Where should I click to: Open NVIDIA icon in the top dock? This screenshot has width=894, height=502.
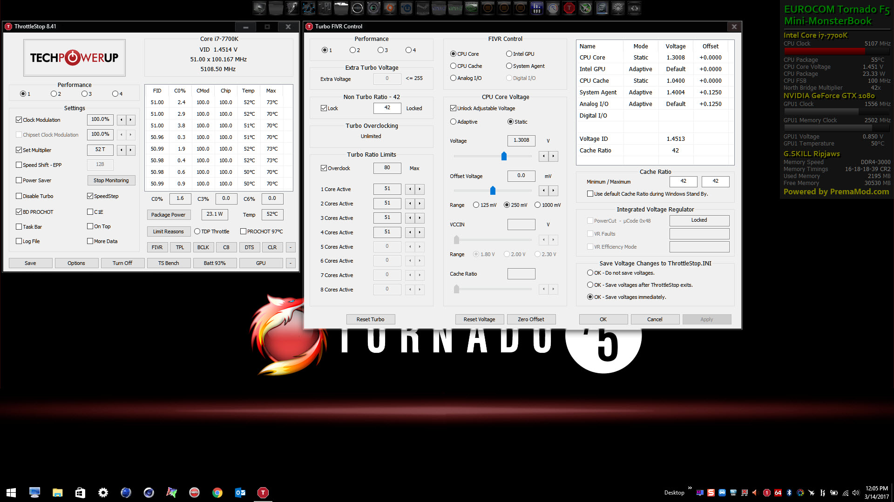[x=471, y=8]
